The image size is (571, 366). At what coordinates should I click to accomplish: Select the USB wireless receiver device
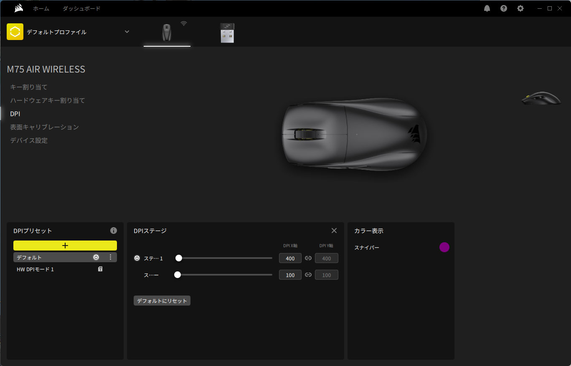[227, 33]
